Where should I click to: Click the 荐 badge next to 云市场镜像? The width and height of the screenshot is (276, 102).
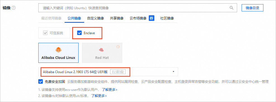point(152,18)
